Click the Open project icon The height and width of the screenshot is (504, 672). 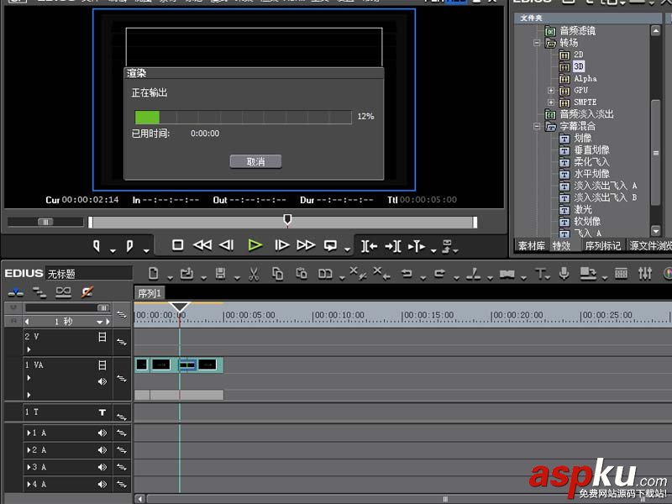(186, 274)
